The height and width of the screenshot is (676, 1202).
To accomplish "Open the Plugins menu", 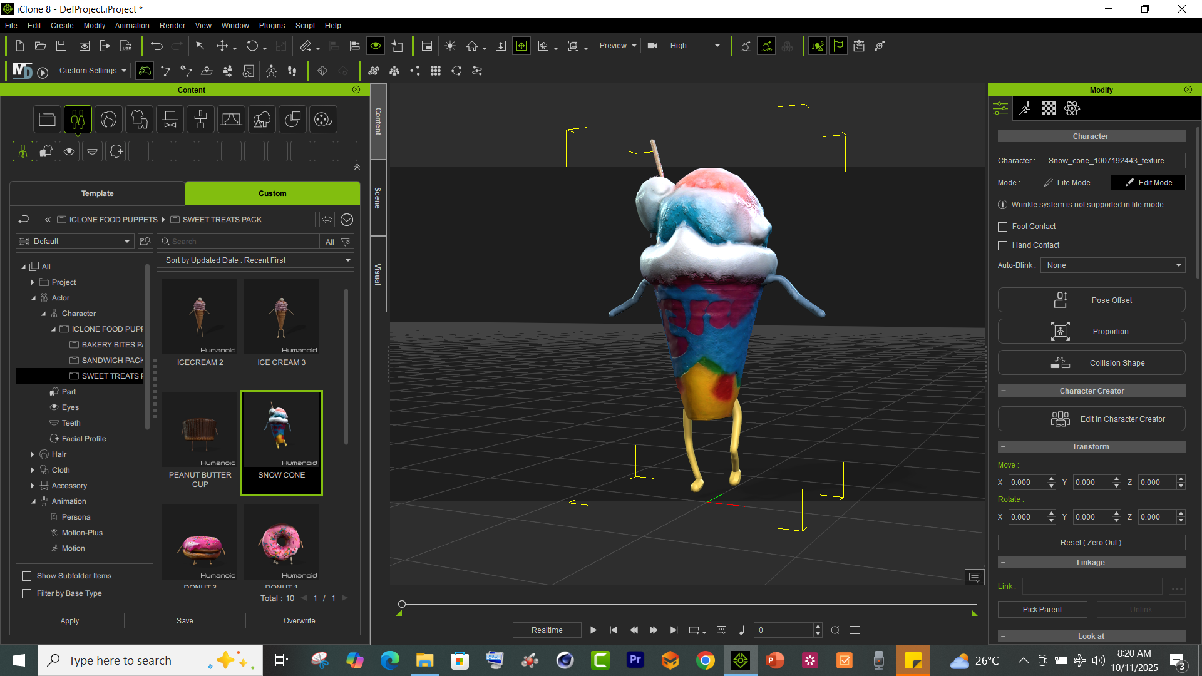I will coord(272,26).
